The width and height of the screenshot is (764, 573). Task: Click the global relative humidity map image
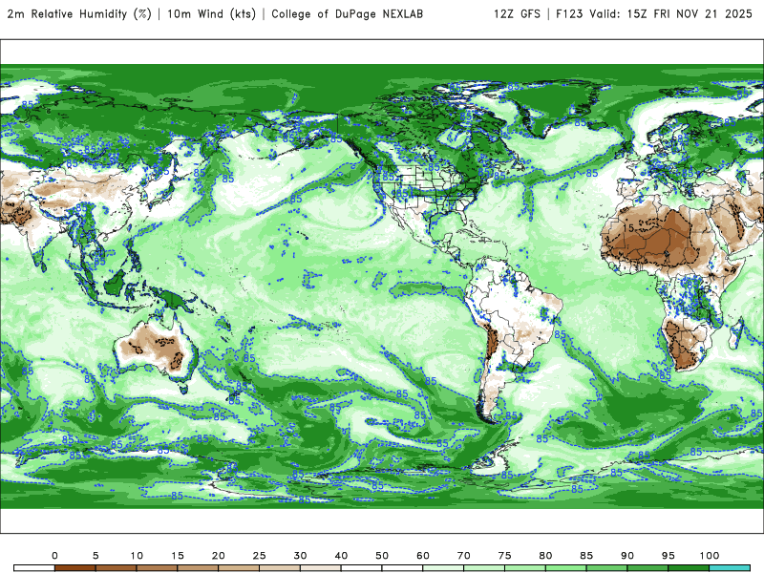tap(382, 286)
